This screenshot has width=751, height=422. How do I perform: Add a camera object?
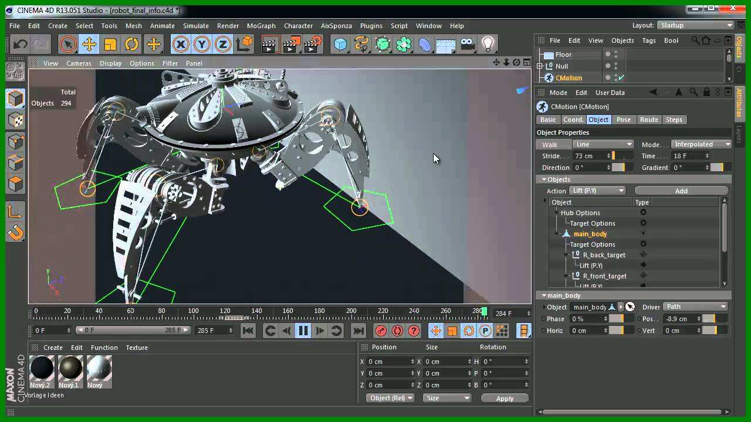coord(467,44)
